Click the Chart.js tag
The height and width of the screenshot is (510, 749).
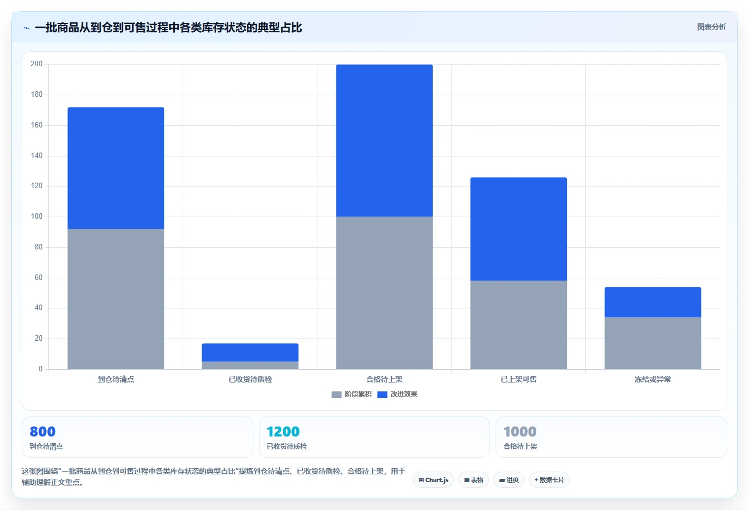433,480
